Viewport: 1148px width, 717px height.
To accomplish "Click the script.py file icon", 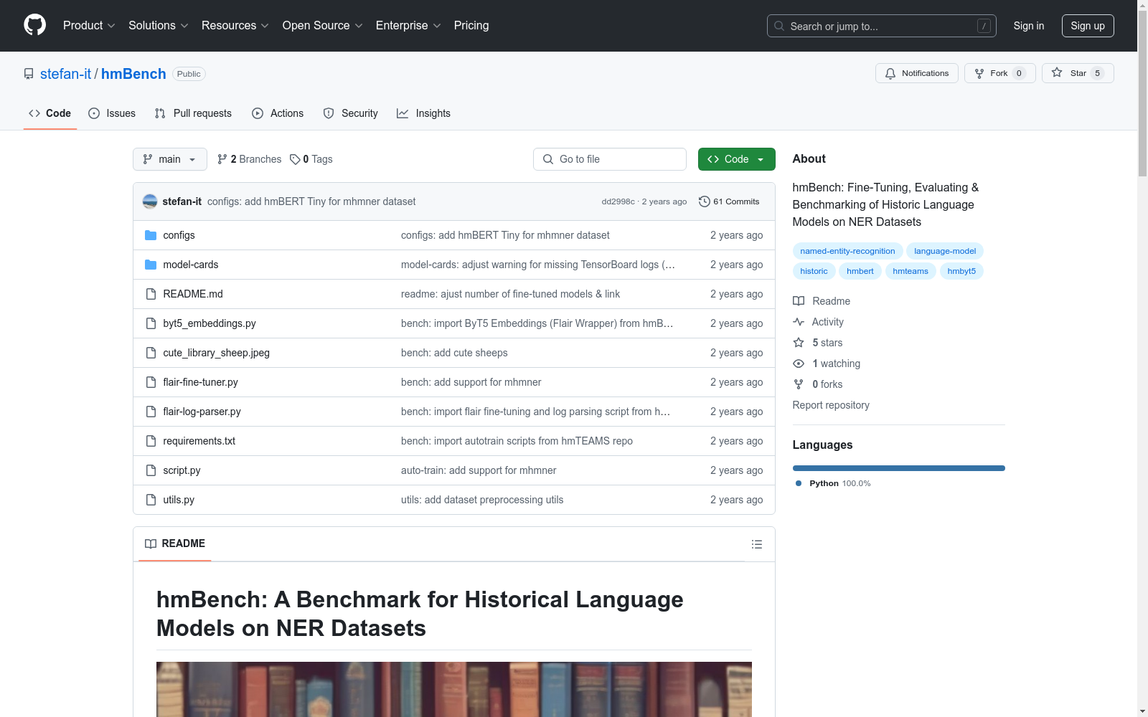I will pyautogui.click(x=151, y=470).
